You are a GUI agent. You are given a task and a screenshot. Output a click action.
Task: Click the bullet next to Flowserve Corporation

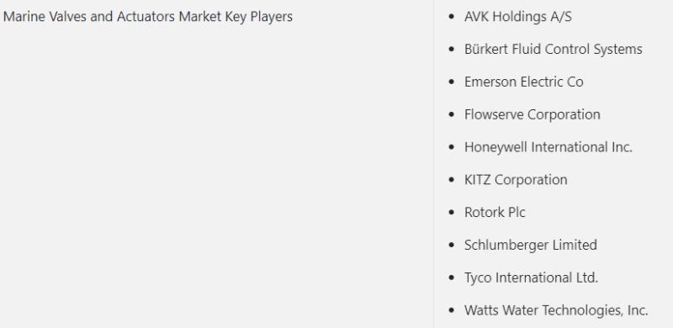coord(451,114)
